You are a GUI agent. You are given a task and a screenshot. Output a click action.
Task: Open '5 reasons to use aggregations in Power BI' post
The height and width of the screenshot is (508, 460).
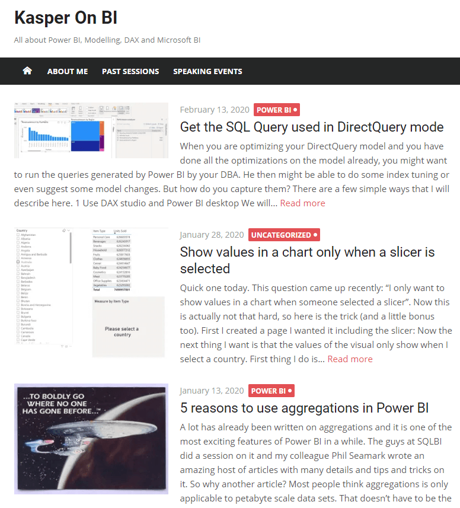tap(305, 408)
